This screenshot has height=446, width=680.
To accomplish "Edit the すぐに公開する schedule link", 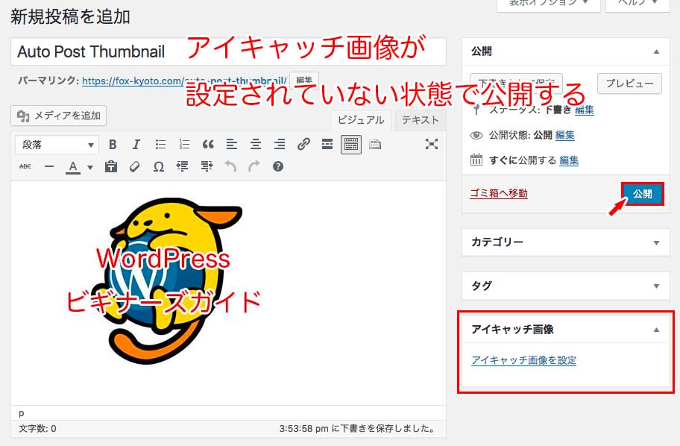I will tap(569, 160).
